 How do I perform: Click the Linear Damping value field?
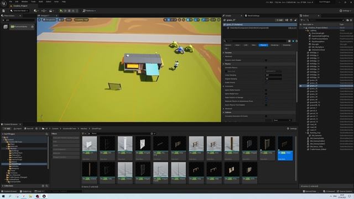(273, 75)
